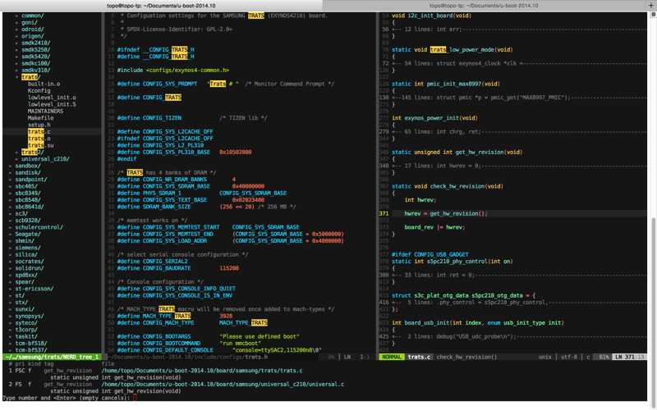Select the sunxi/ folder

point(25,309)
